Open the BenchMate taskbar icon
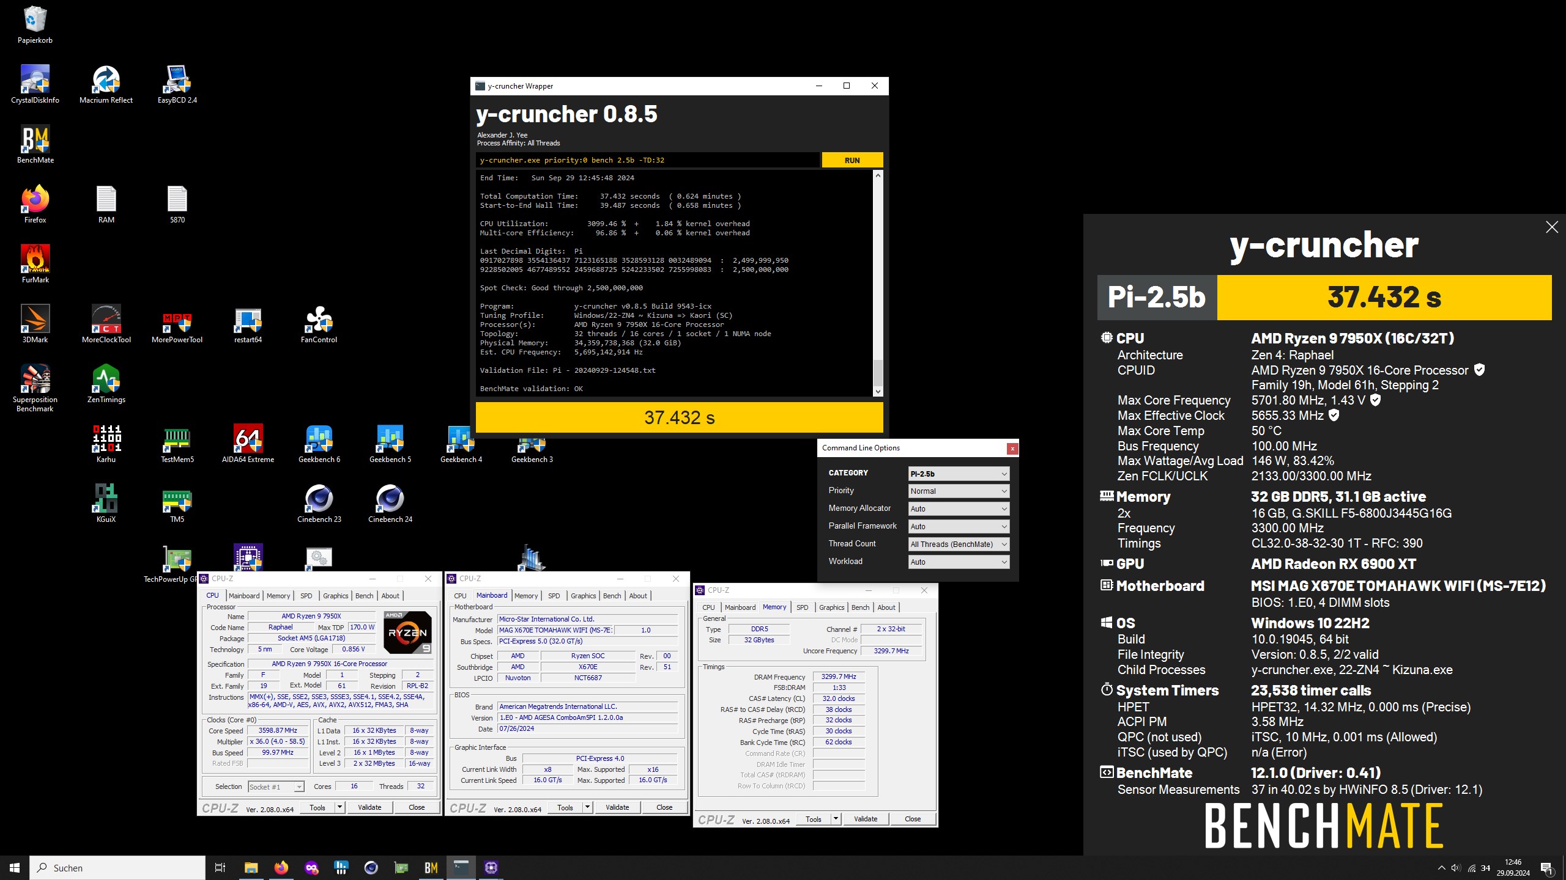This screenshot has width=1566, height=880. [431, 868]
